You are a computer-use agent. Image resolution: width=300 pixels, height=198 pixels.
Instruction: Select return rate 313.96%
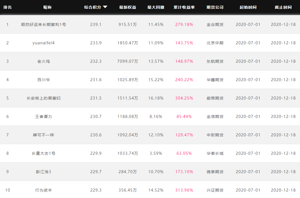tap(184, 190)
